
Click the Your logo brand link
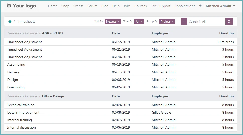(x=21, y=6)
